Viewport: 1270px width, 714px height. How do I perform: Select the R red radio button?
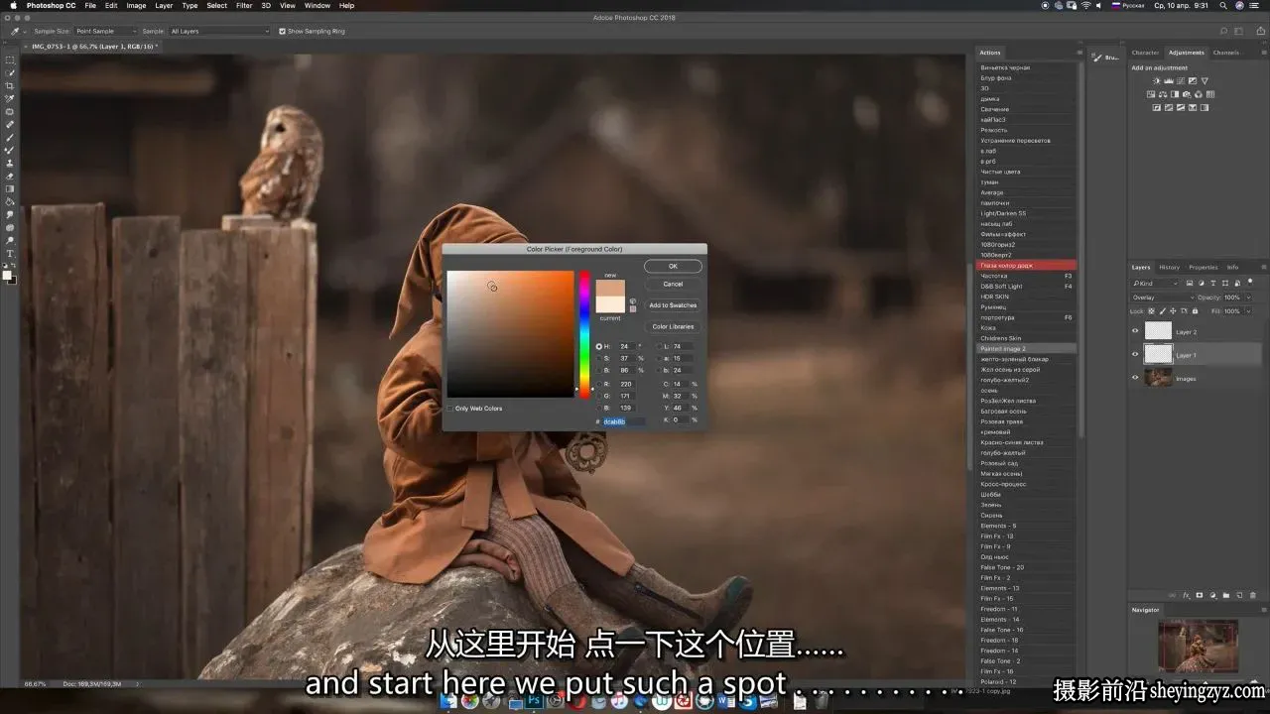coord(599,383)
